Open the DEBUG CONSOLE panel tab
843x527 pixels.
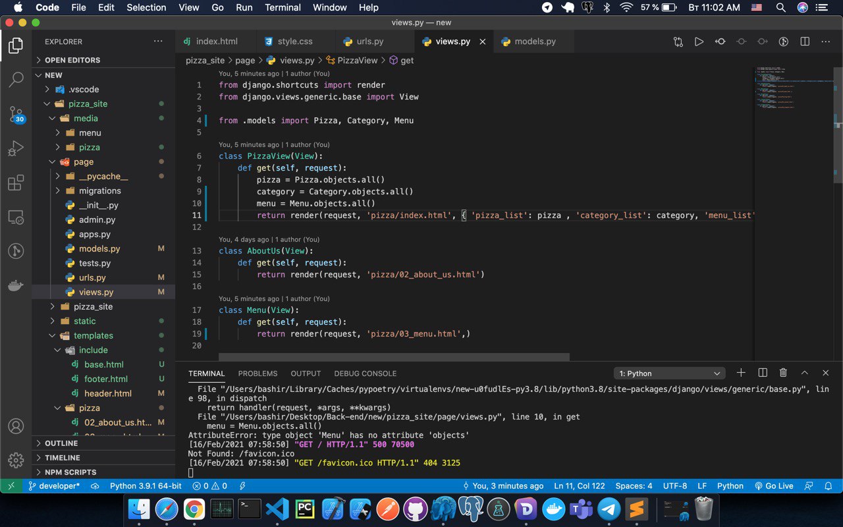tap(365, 374)
